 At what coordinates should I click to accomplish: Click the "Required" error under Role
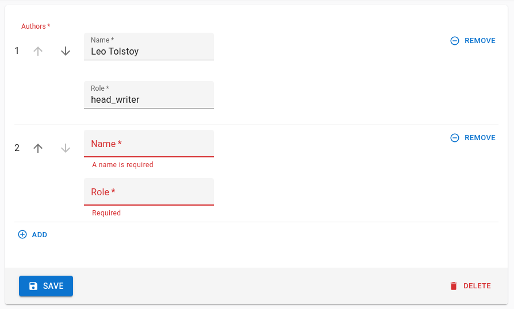tap(106, 213)
